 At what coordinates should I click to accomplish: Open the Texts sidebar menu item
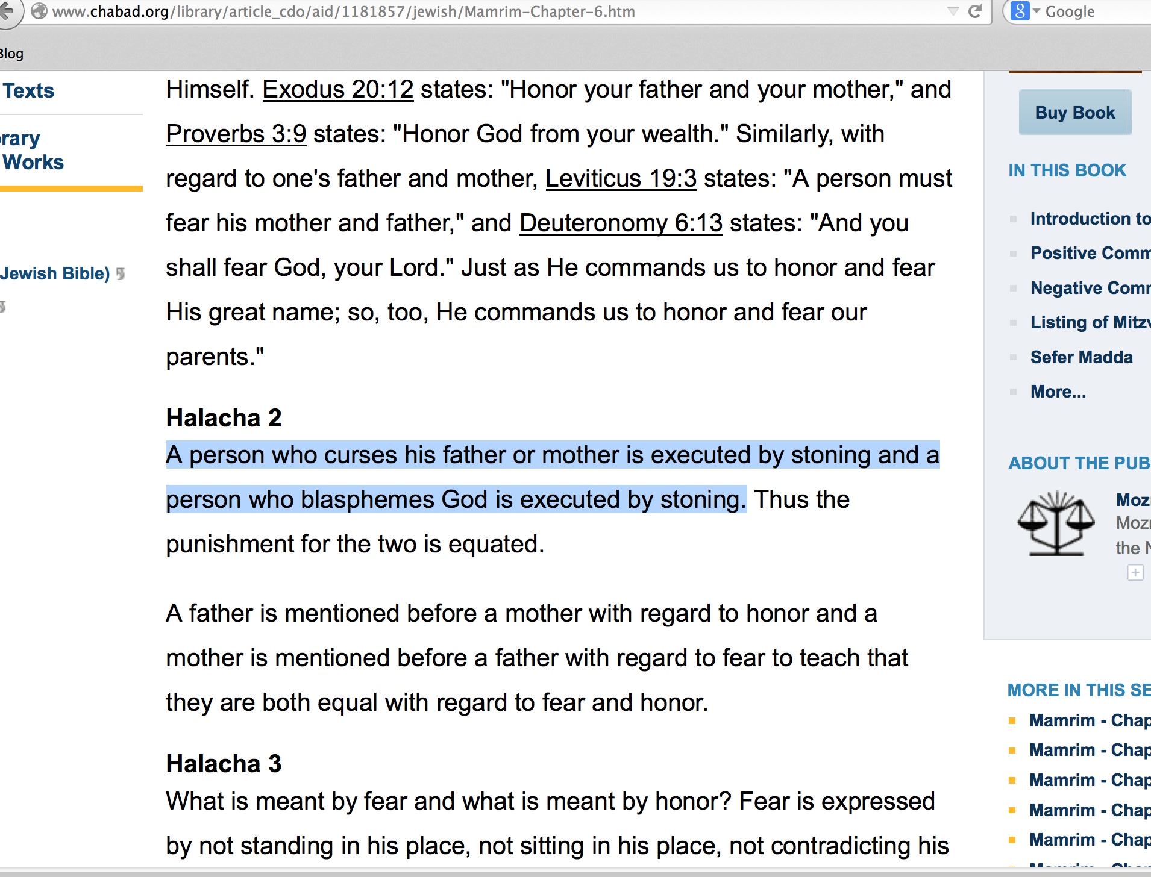(x=29, y=91)
